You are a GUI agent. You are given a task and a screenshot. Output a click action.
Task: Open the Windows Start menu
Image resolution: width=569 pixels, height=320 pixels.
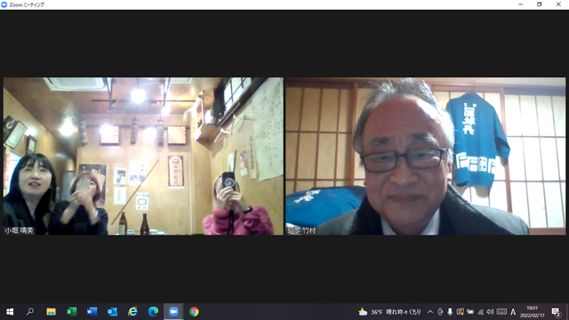coord(10,312)
